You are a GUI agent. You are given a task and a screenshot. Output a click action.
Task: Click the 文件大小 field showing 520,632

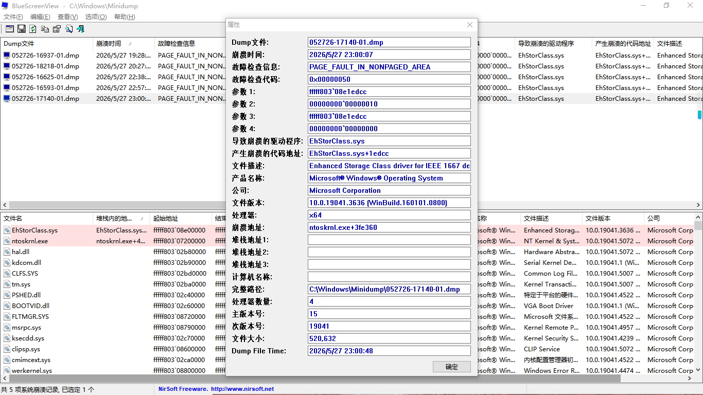389,338
